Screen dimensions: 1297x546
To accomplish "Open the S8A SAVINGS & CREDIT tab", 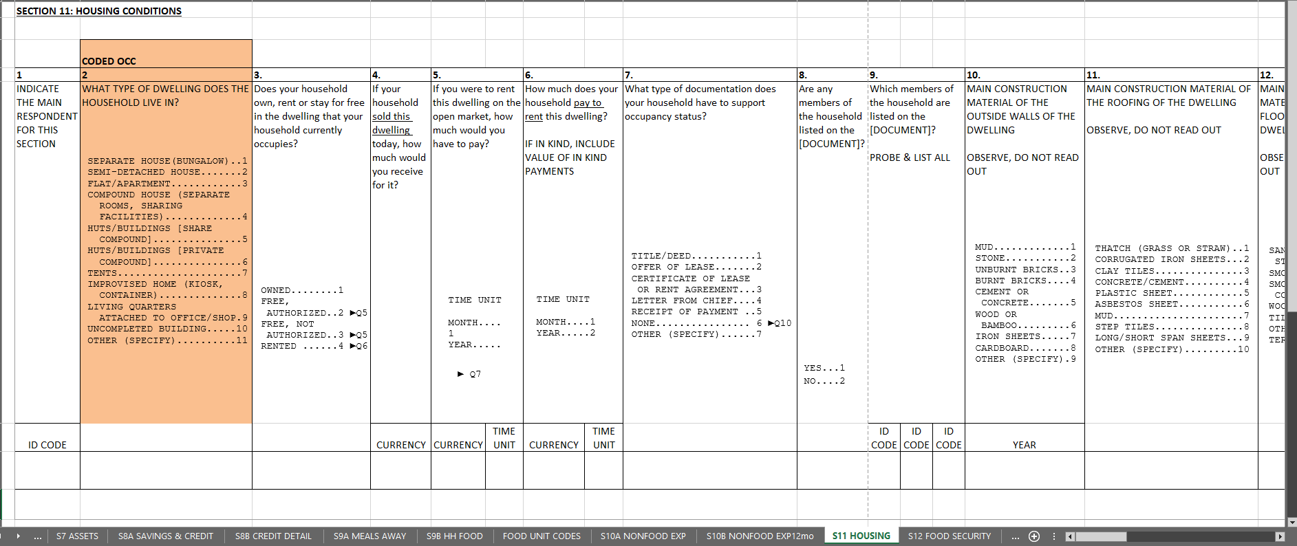I will coord(165,536).
